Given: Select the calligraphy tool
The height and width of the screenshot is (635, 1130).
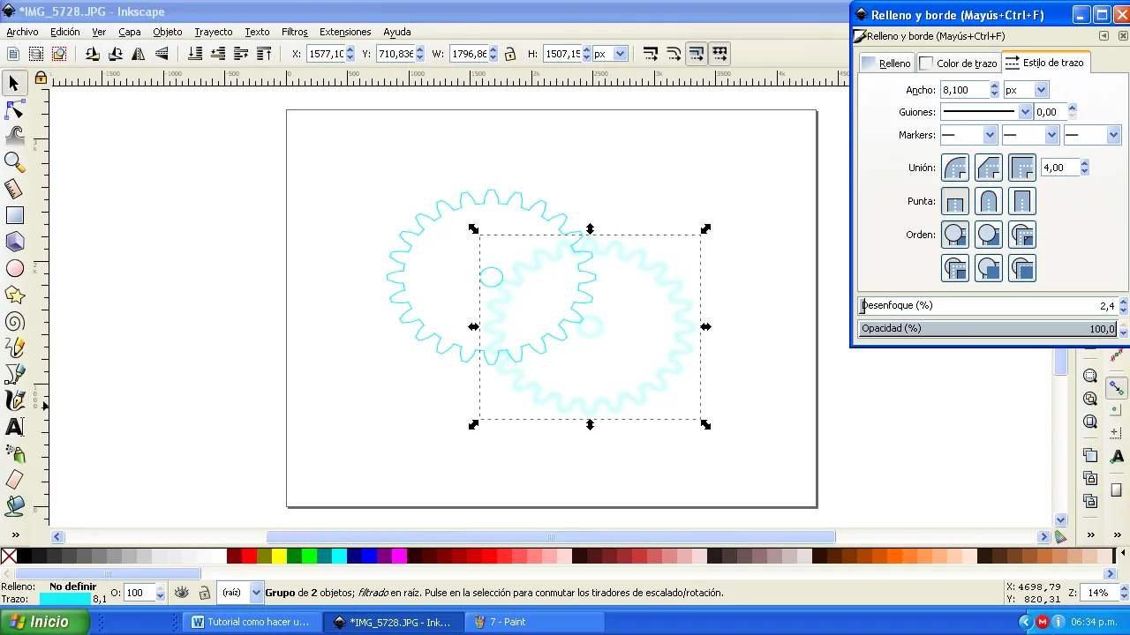Looking at the screenshot, I should [14, 400].
